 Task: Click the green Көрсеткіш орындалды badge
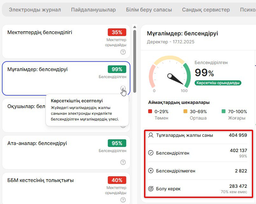point(218,83)
